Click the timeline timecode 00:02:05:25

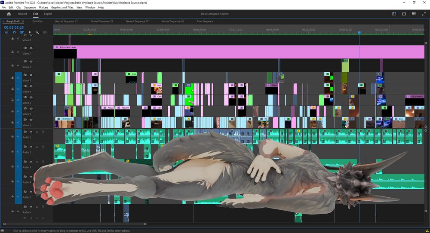(14, 27)
